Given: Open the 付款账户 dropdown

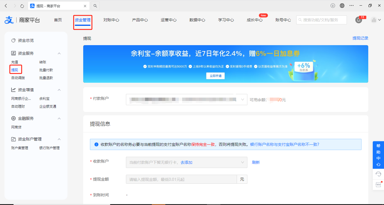Looking at the screenshot, I should (x=187, y=100).
